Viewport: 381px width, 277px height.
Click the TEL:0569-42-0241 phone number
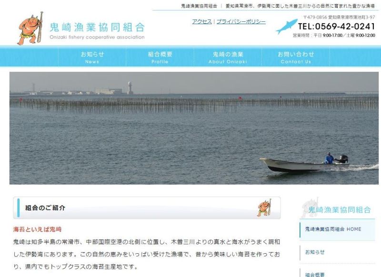pyautogui.click(x=337, y=27)
